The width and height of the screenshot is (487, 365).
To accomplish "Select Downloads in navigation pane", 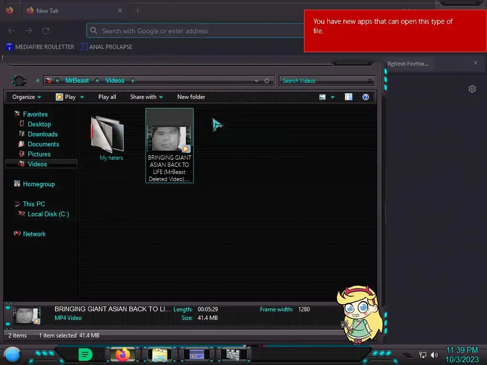I will pyautogui.click(x=43, y=134).
